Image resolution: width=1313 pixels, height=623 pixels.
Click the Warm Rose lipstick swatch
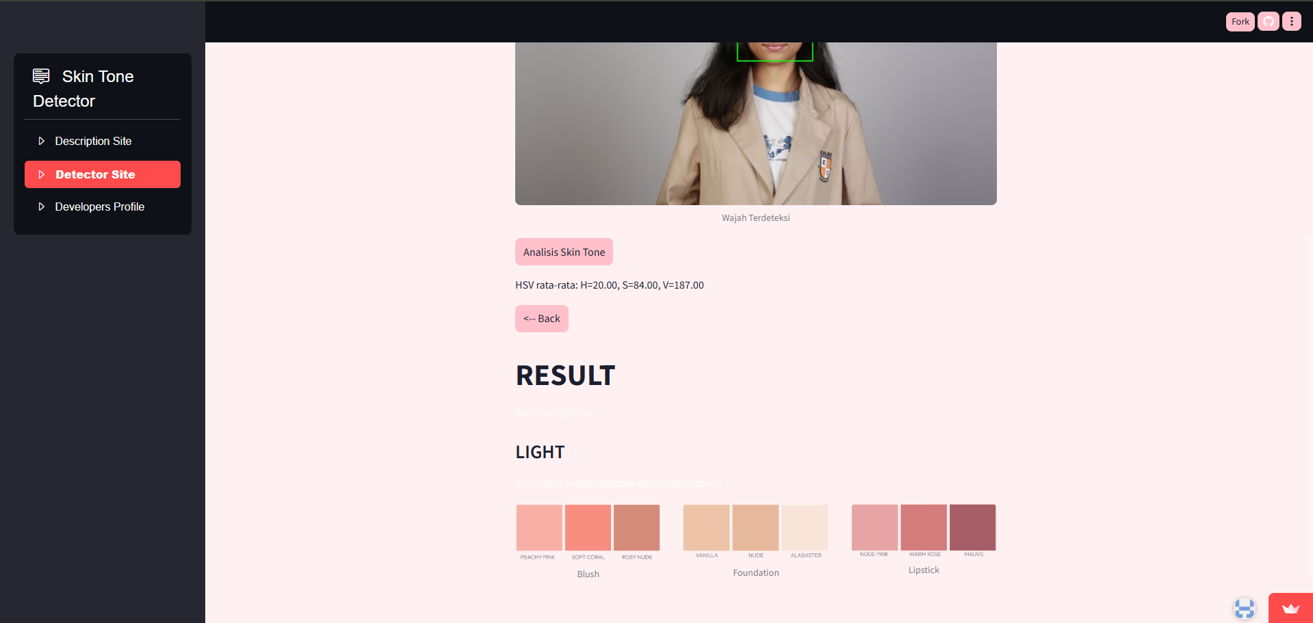point(924,527)
